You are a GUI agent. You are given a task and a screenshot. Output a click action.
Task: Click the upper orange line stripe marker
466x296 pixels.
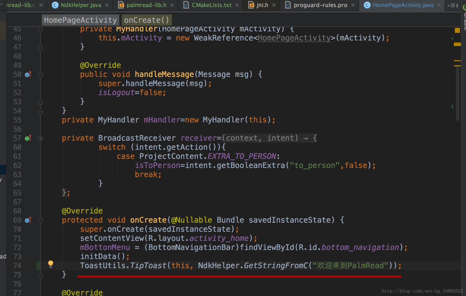click(457, 61)
